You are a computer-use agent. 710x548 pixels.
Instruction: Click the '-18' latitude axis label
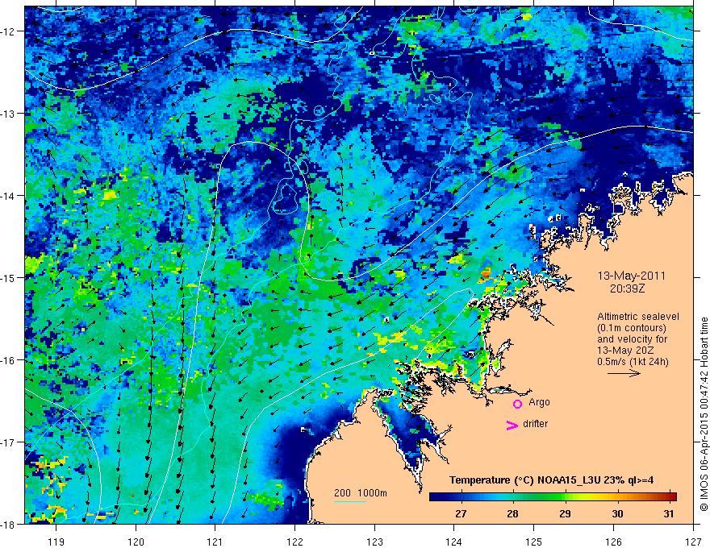click(9, 524)
